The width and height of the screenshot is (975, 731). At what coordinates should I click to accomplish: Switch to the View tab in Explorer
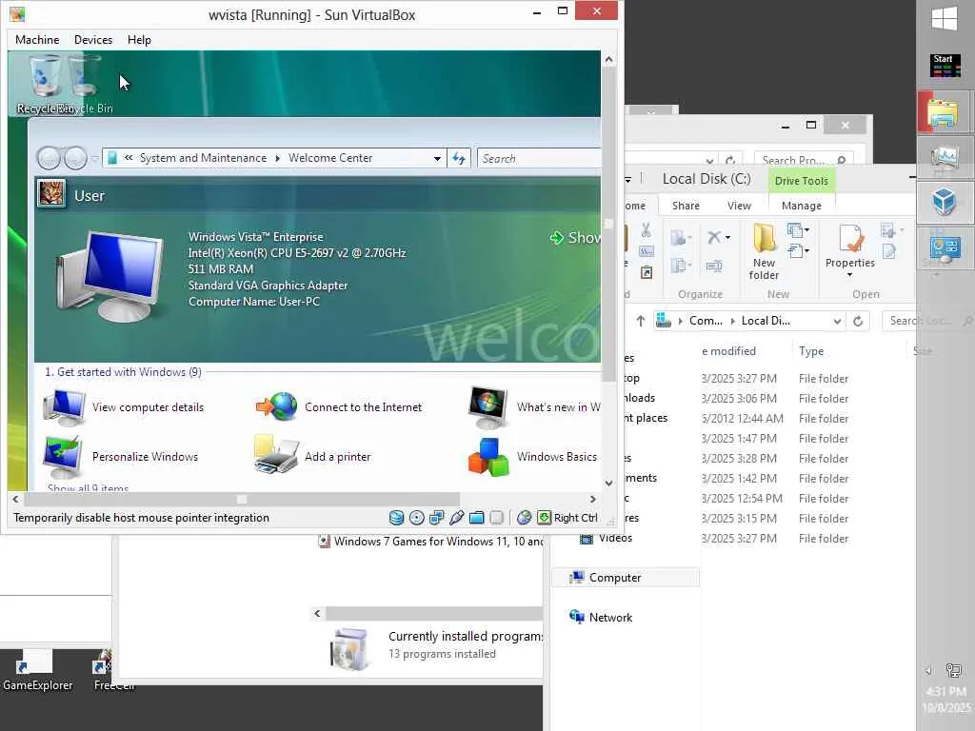739,206
